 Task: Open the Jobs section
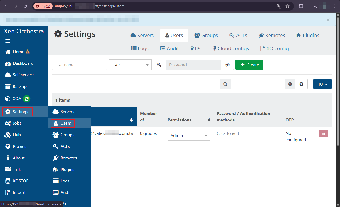(13, 123)
